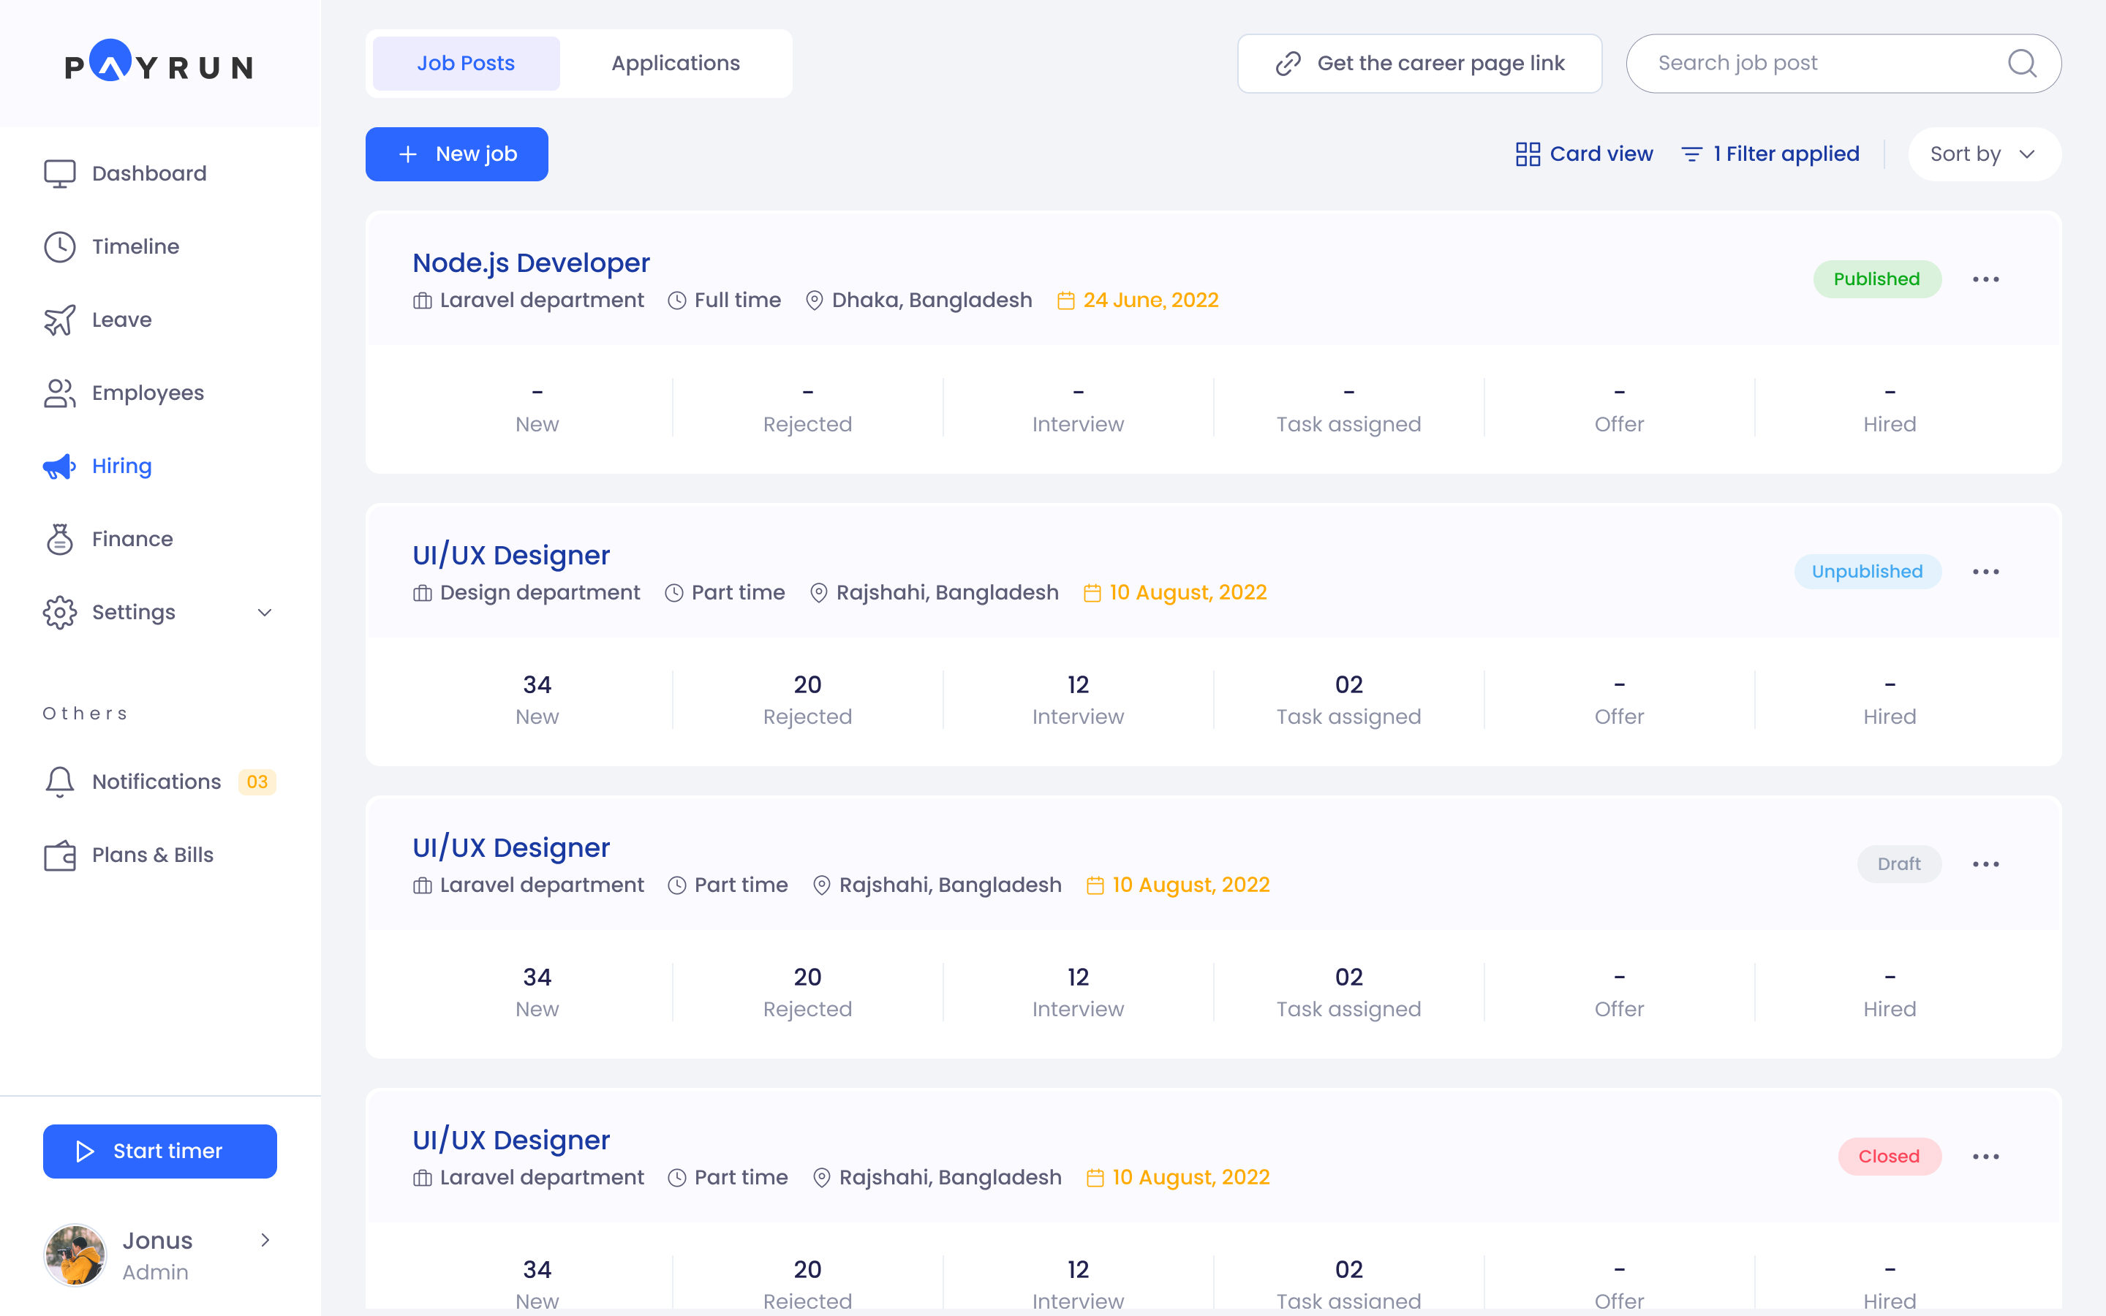Switch to the Applications tab
The image size is (2106, 1316).
point(676,63)
